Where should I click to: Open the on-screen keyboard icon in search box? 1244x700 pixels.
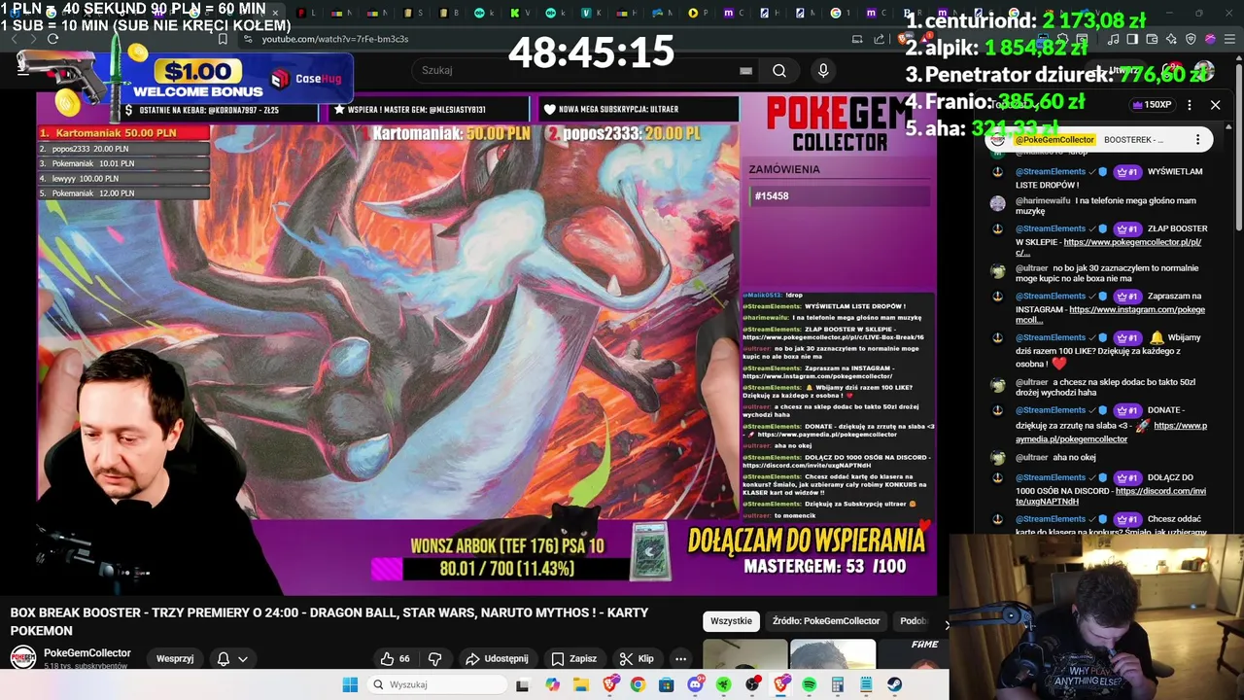[745, 70]
